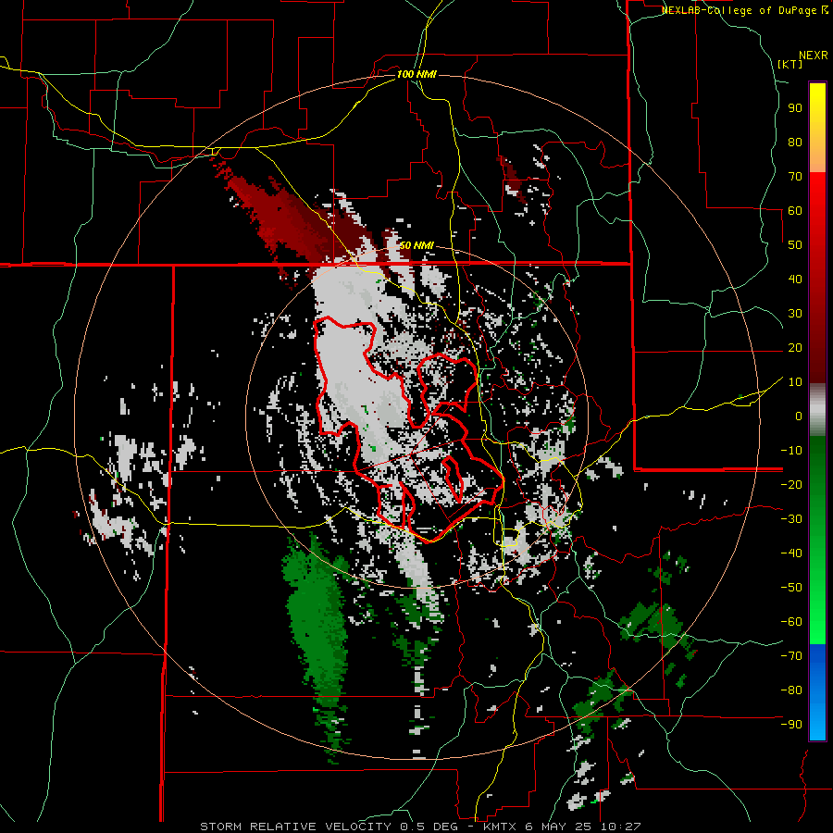Select the -20 value on velocity scale
The width and height of the screenshot is (833, 833).
coord(792,484)
